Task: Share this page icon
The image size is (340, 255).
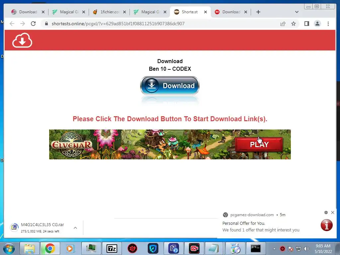Action: pos(283,24)
